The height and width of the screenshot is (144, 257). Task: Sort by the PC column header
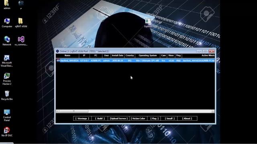[96, 56]
